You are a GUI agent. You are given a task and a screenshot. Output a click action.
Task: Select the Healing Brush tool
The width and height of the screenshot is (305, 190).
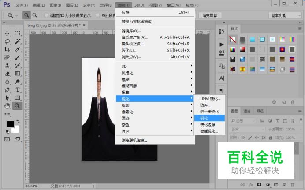(x=7, y=58)
